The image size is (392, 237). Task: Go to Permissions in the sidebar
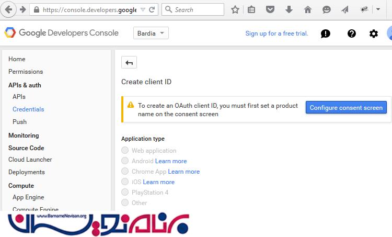click(x=26, y=72)
